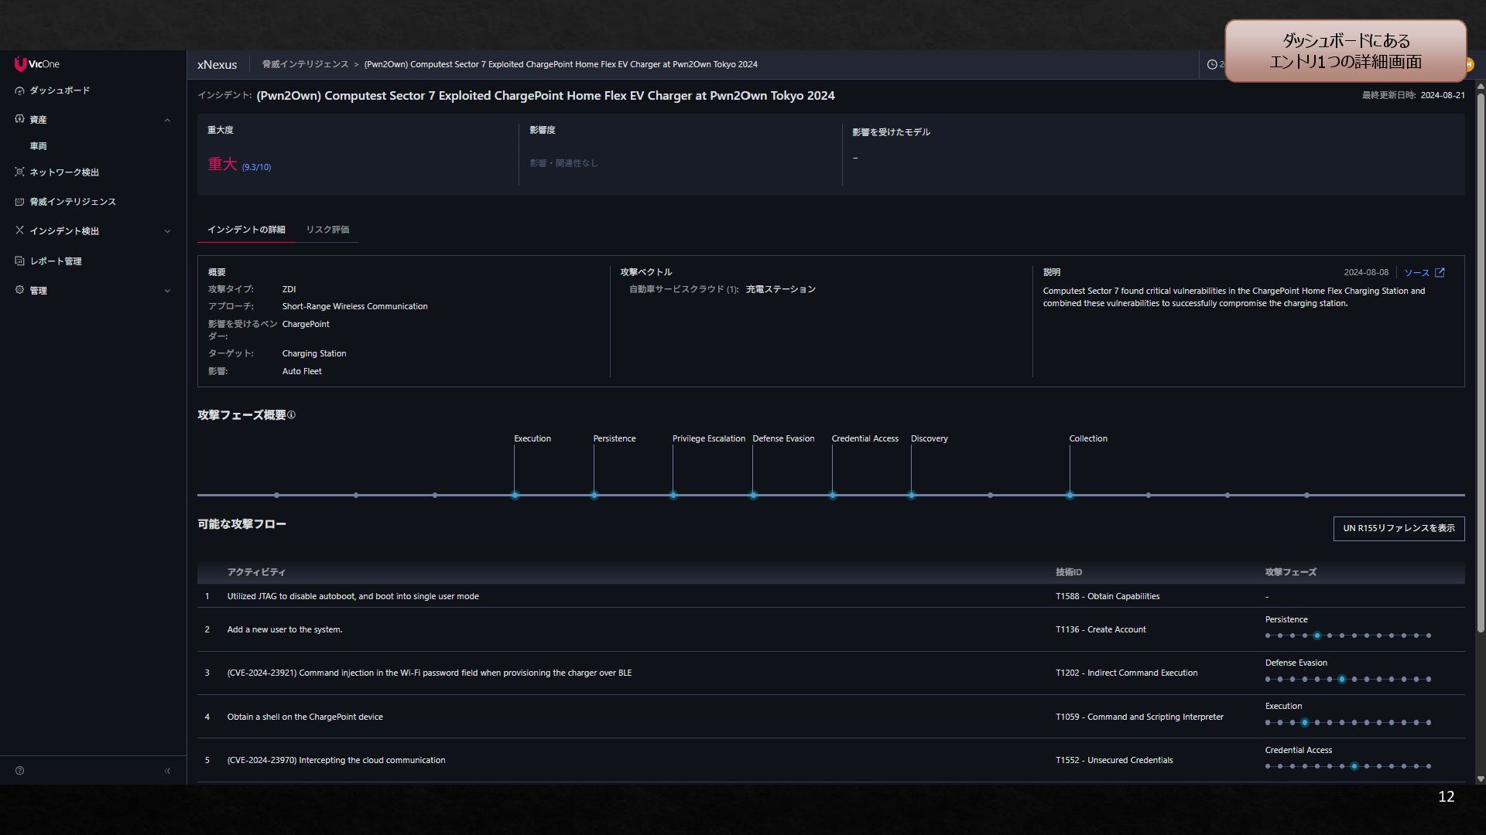This screenshot has height=835, width=1486.
Task: Click the management gear icon
Action: pyautogui.click(x=19, y=290)
